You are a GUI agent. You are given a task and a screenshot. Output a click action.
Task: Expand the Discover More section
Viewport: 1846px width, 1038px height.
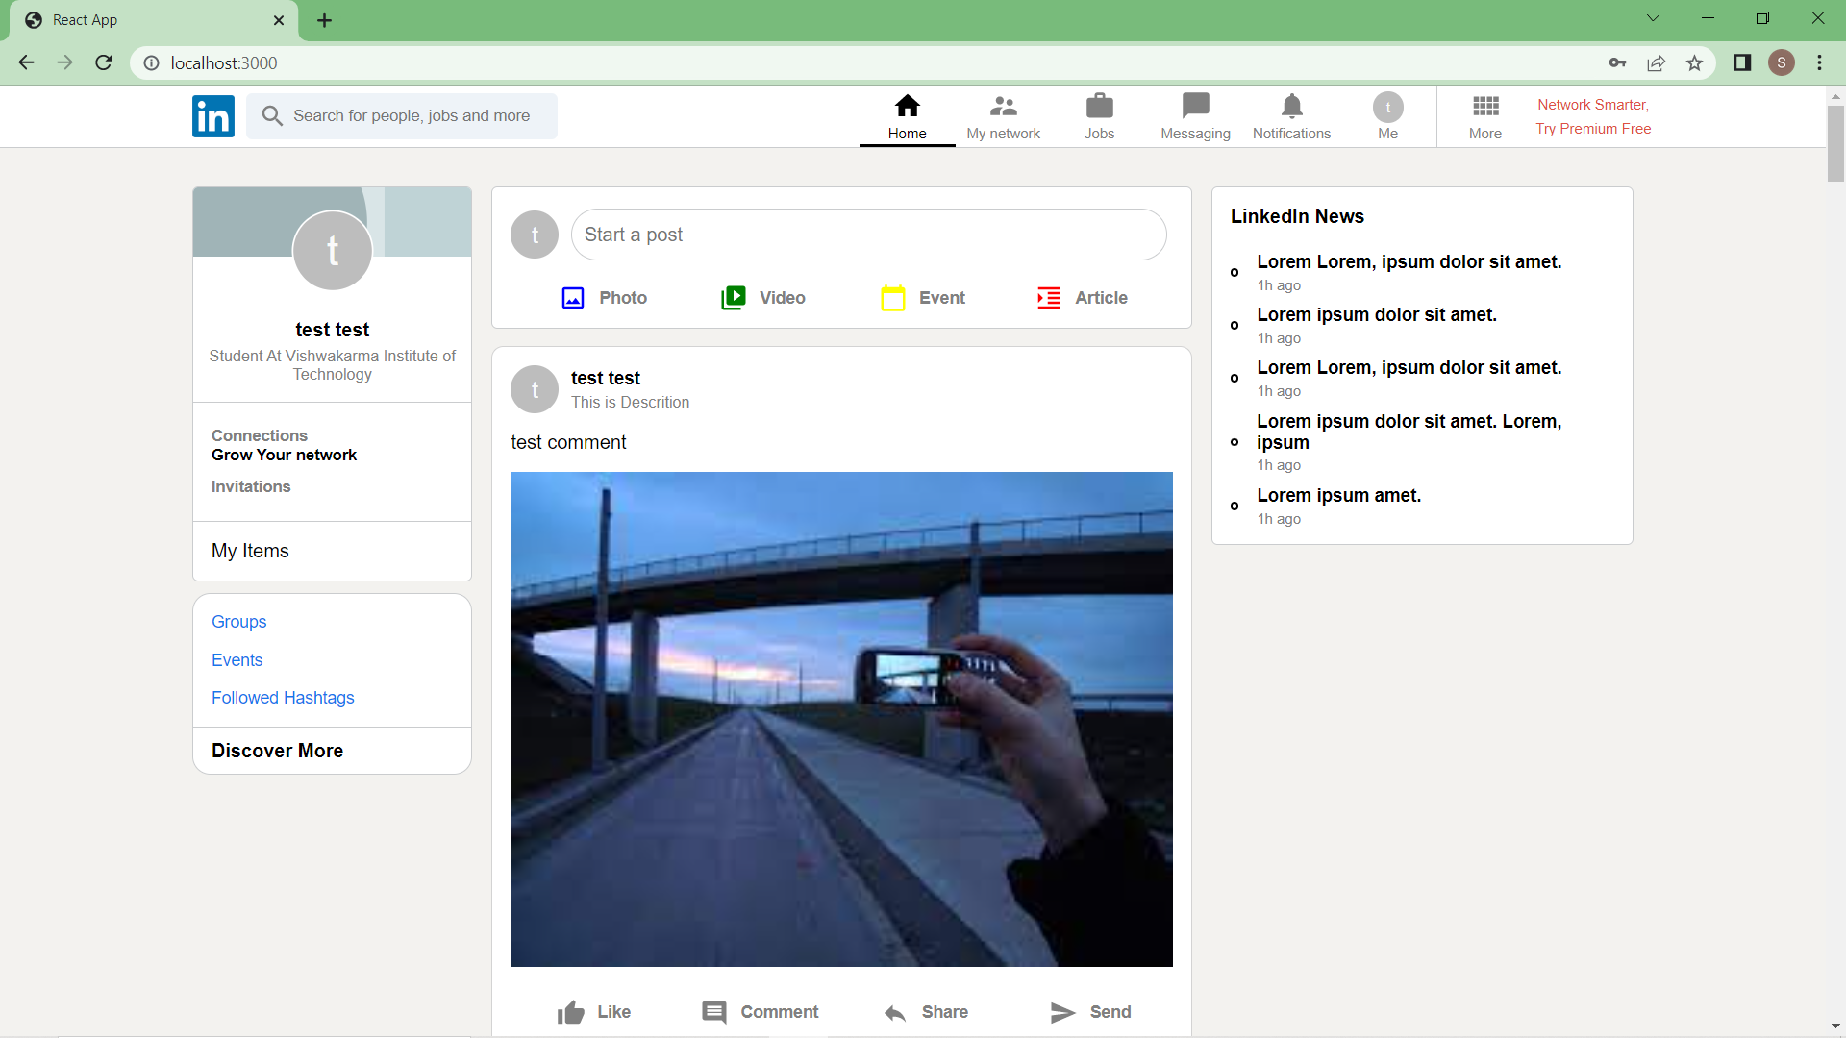(277, 751)
